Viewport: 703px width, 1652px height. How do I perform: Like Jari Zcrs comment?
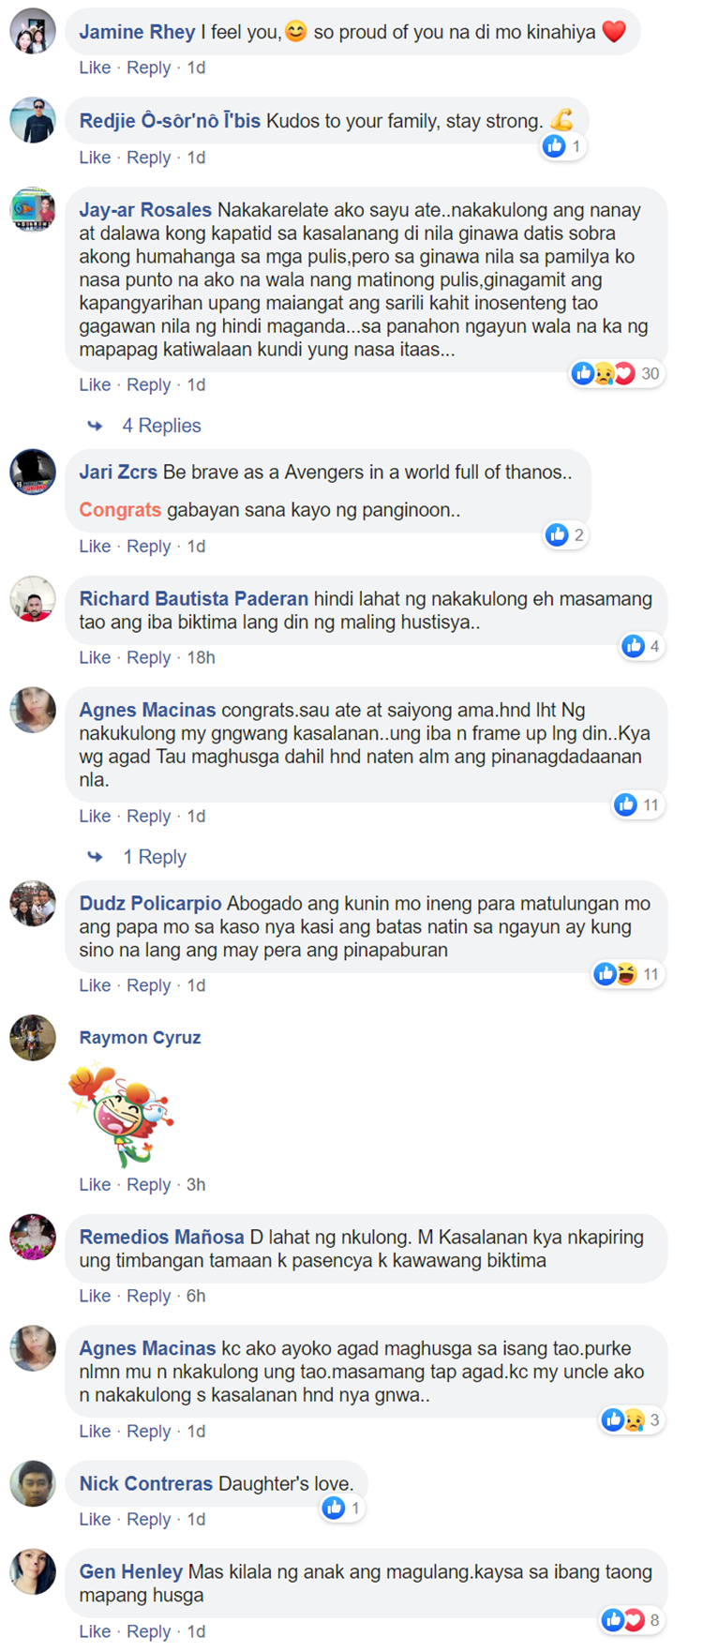pyautogui.click(x=95, y=546)
